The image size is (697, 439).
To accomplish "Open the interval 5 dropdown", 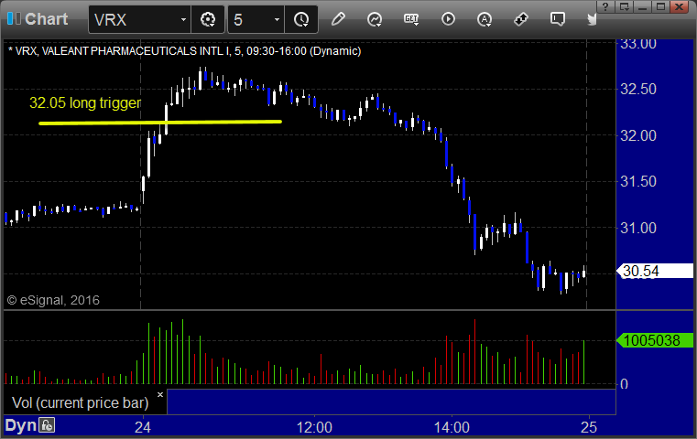I will [x=277, y=20].
